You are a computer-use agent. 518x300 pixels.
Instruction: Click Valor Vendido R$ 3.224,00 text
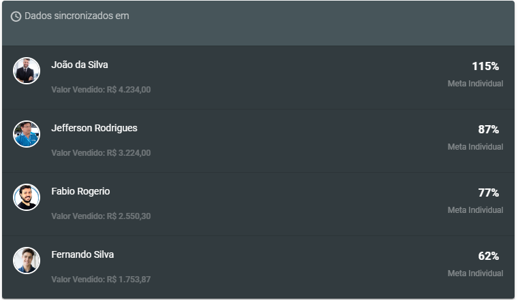(x=101, y=153)
